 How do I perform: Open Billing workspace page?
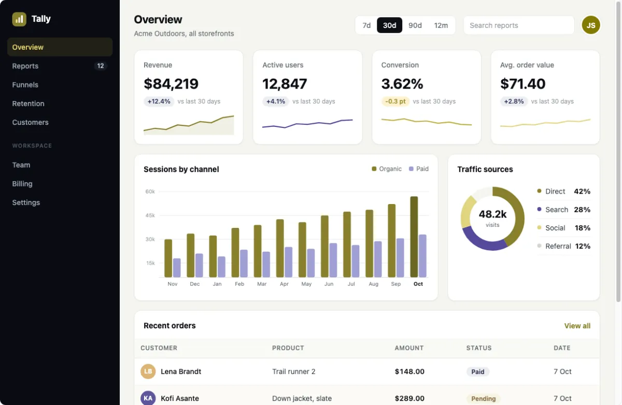60,184
